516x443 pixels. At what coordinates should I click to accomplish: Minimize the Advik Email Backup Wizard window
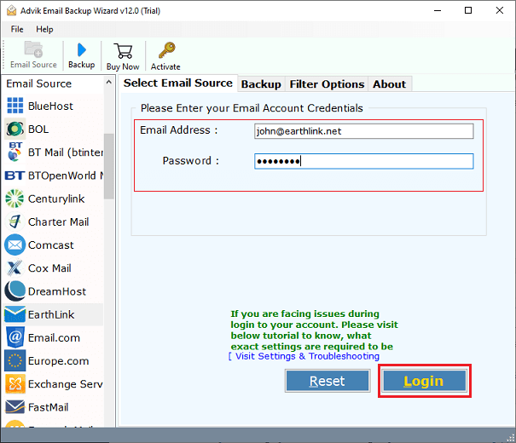pyautogui.click(x=438, y=10)
